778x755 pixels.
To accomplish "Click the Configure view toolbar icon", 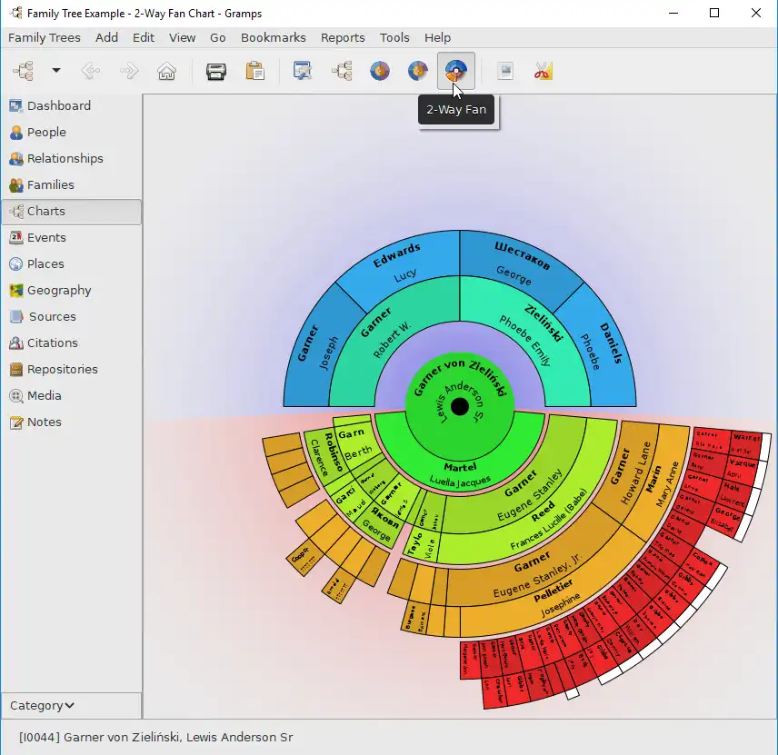I will point(303,71).
